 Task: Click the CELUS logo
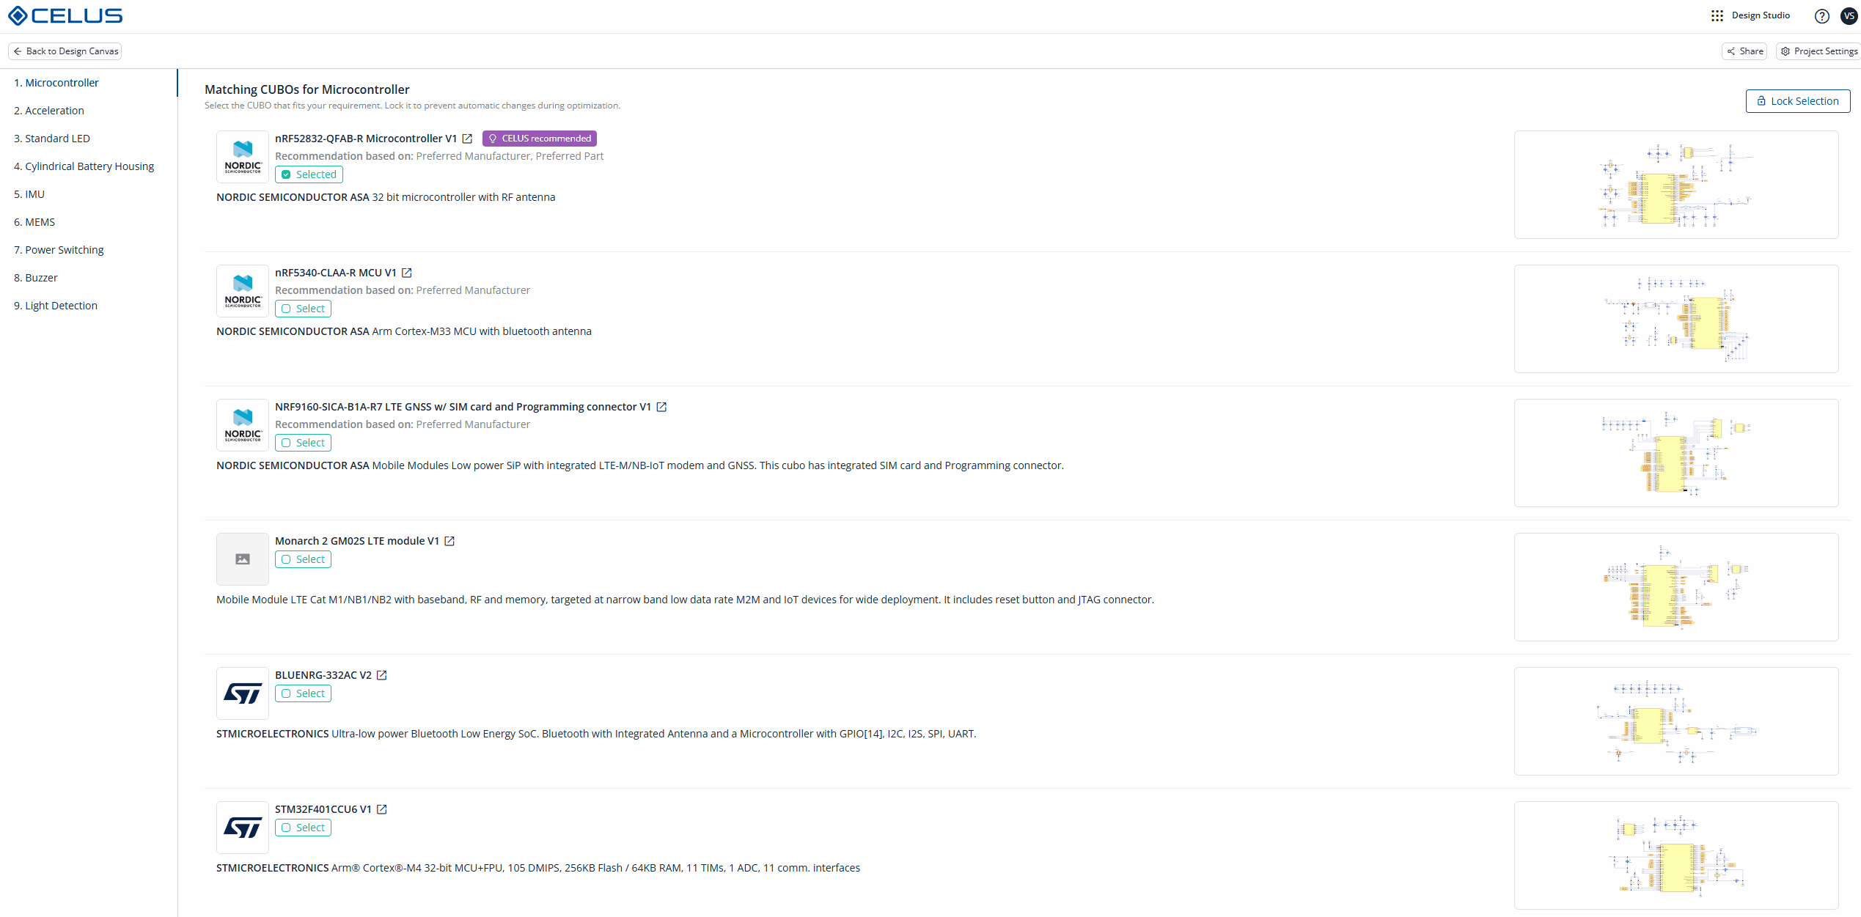click(65, 15)
